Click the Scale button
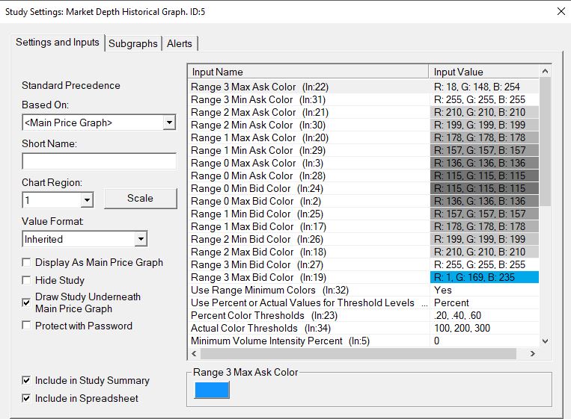Viewport: 571px width, 419px height. point(140,199)
